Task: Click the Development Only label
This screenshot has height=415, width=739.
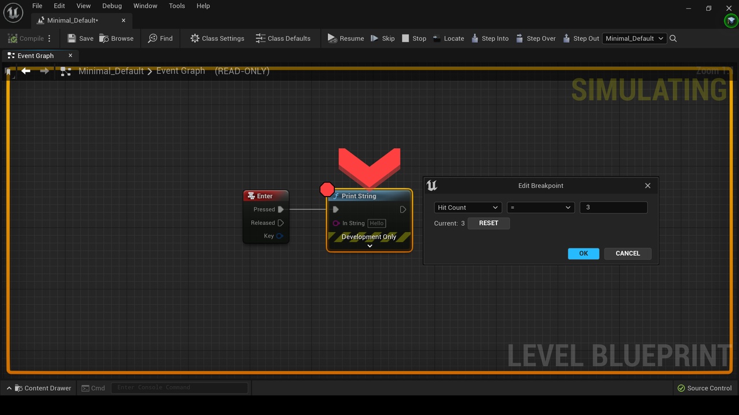Action: pyautogui.click(x=369, y=237)
